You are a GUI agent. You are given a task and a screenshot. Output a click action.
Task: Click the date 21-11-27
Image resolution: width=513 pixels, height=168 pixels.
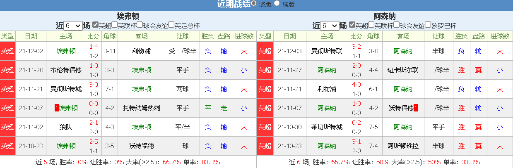point(289,70)
